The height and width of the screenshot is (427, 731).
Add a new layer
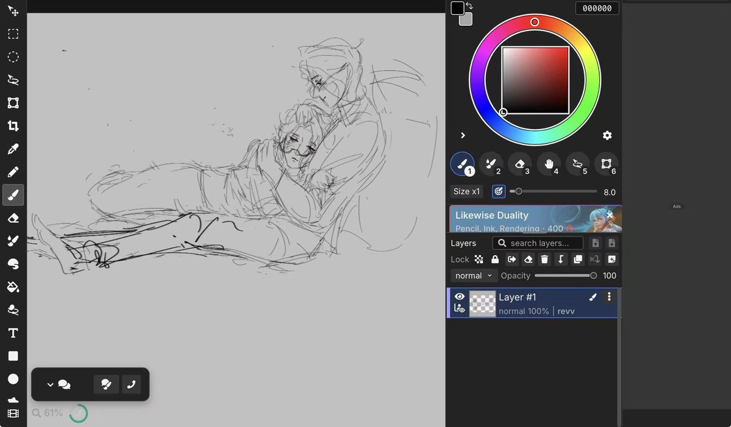point(612,259)
